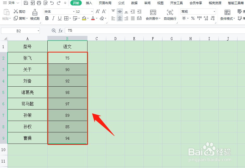
Task: Apply fill color bucket
Action: point(84,18)
